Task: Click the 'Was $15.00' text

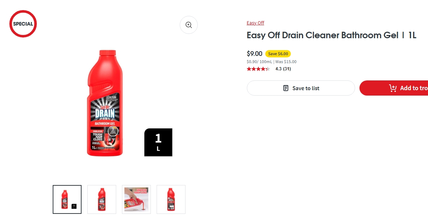Action: [286, 62]
